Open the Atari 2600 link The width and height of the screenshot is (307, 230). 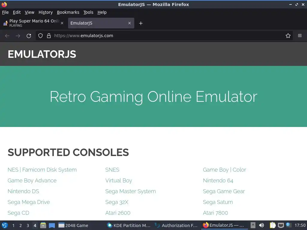click(118, 213)
